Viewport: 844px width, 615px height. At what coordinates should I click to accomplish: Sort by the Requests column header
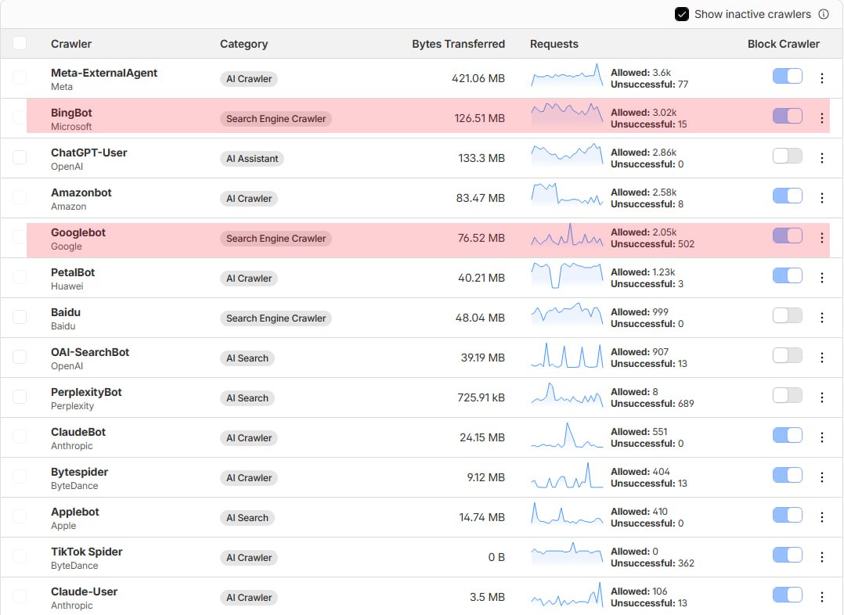554,44
